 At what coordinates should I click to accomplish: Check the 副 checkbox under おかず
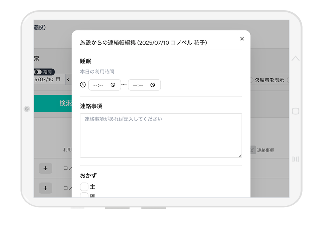click(x=84, y=195)
